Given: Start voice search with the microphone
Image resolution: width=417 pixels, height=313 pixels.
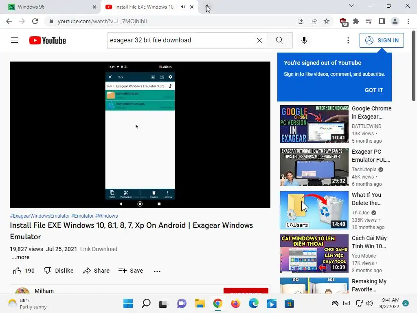Looking at the screenshot, I should click(x=304, y=40).
